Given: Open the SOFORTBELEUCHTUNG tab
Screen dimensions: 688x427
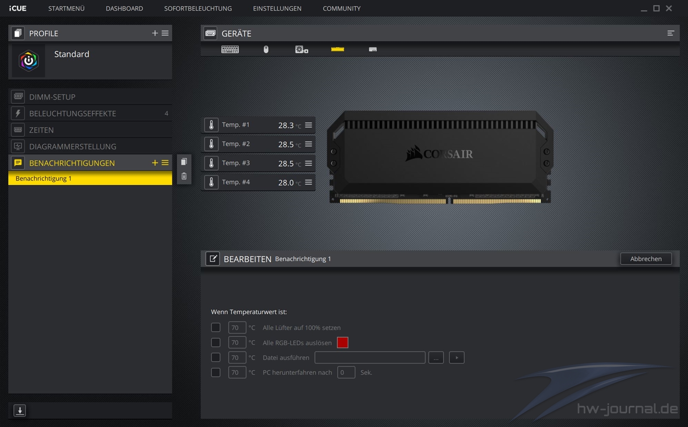Looking at the screenshot, I should (198, 9).
